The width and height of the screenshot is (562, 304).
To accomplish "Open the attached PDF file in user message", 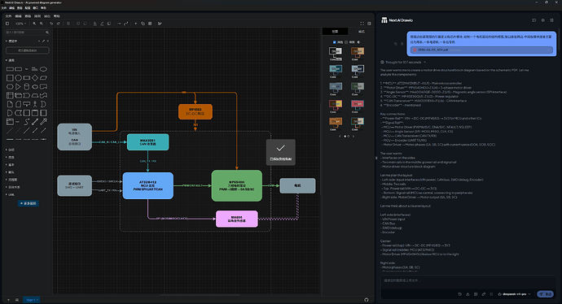I will 481,50.
